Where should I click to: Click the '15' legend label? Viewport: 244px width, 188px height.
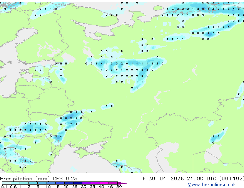coord(57,186)
